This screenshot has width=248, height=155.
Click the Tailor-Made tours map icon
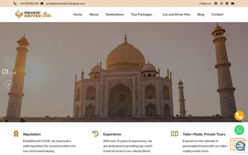[x=175, y=134]
